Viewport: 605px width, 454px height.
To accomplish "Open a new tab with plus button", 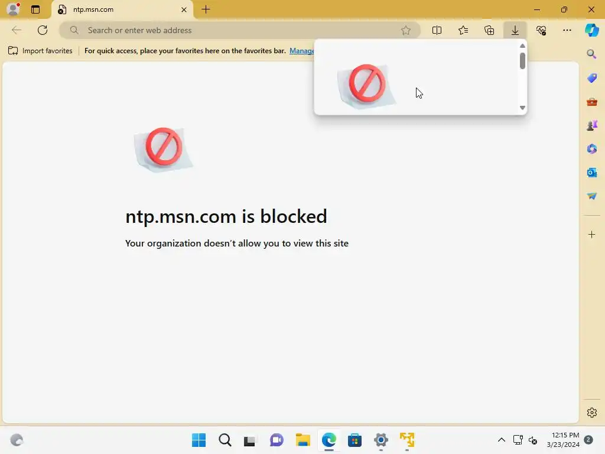I will tap(206, 9).
